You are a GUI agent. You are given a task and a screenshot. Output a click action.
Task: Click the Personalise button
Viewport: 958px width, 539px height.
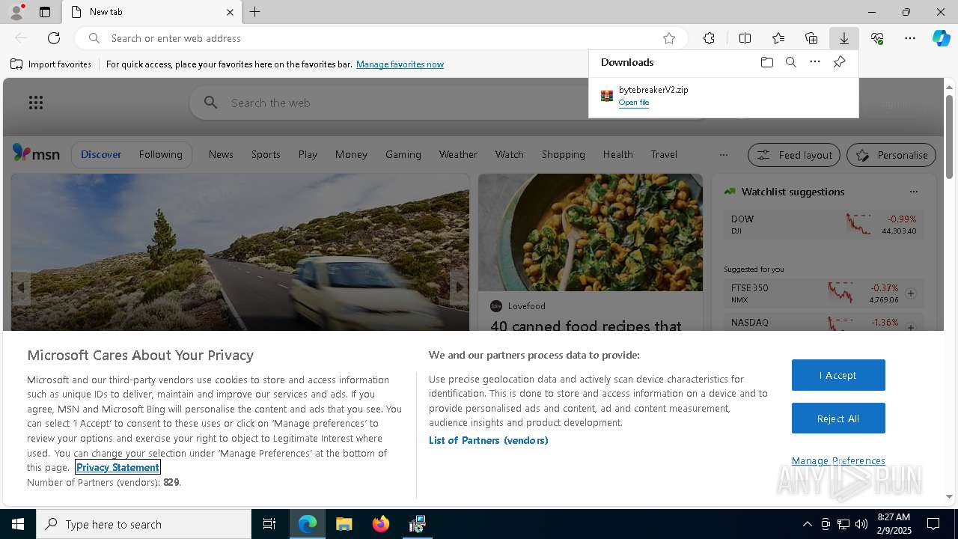coord(891,155)
